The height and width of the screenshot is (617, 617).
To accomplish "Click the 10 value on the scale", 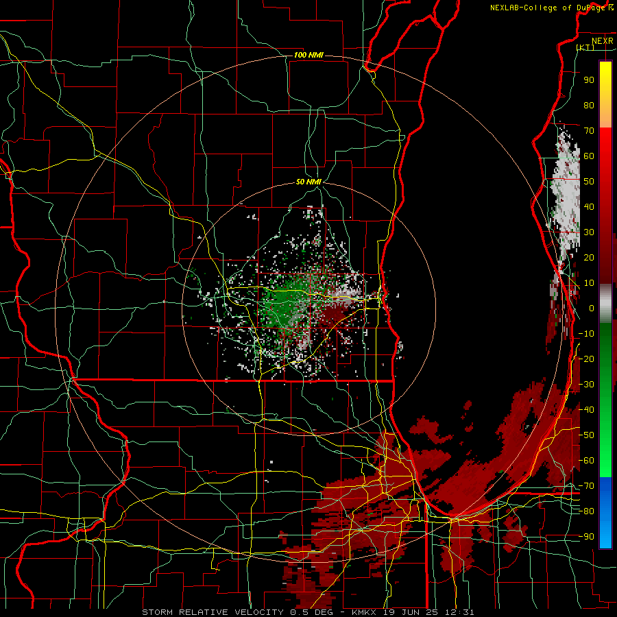I will pyautogui.click(x=589, y=283).
